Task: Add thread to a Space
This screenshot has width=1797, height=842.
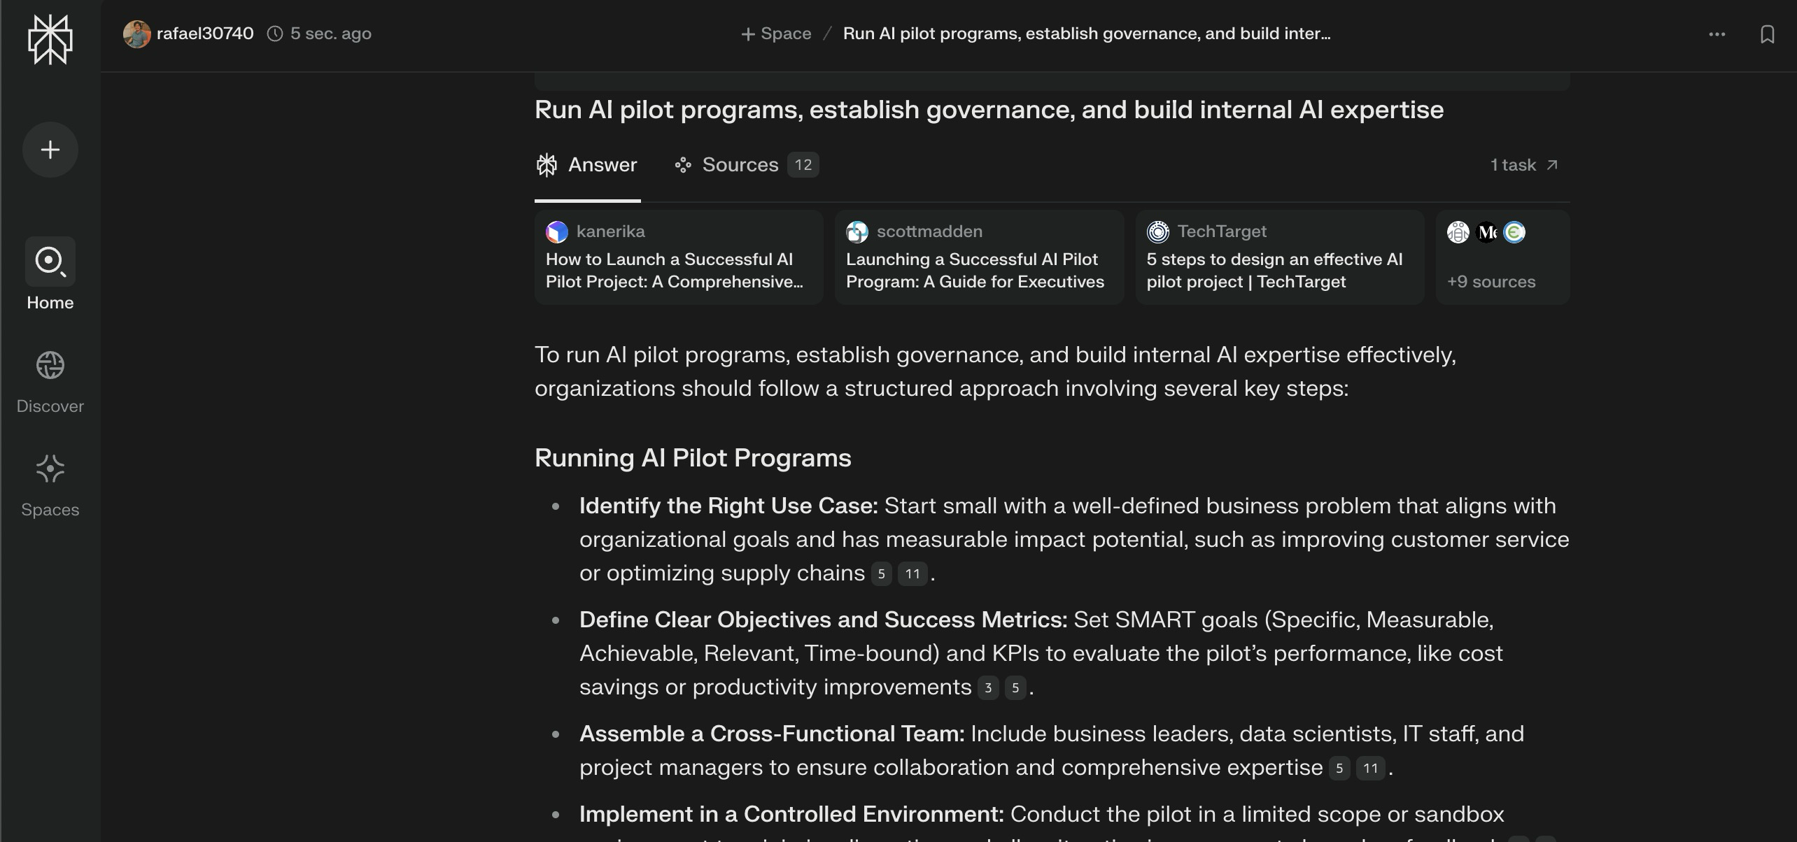Action: pos(776,34)
